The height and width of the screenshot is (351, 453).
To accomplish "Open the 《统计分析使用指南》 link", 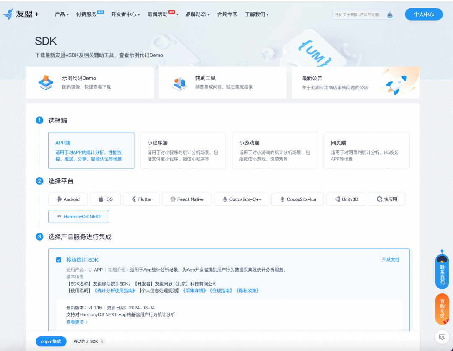I will [x=115, y=291].
